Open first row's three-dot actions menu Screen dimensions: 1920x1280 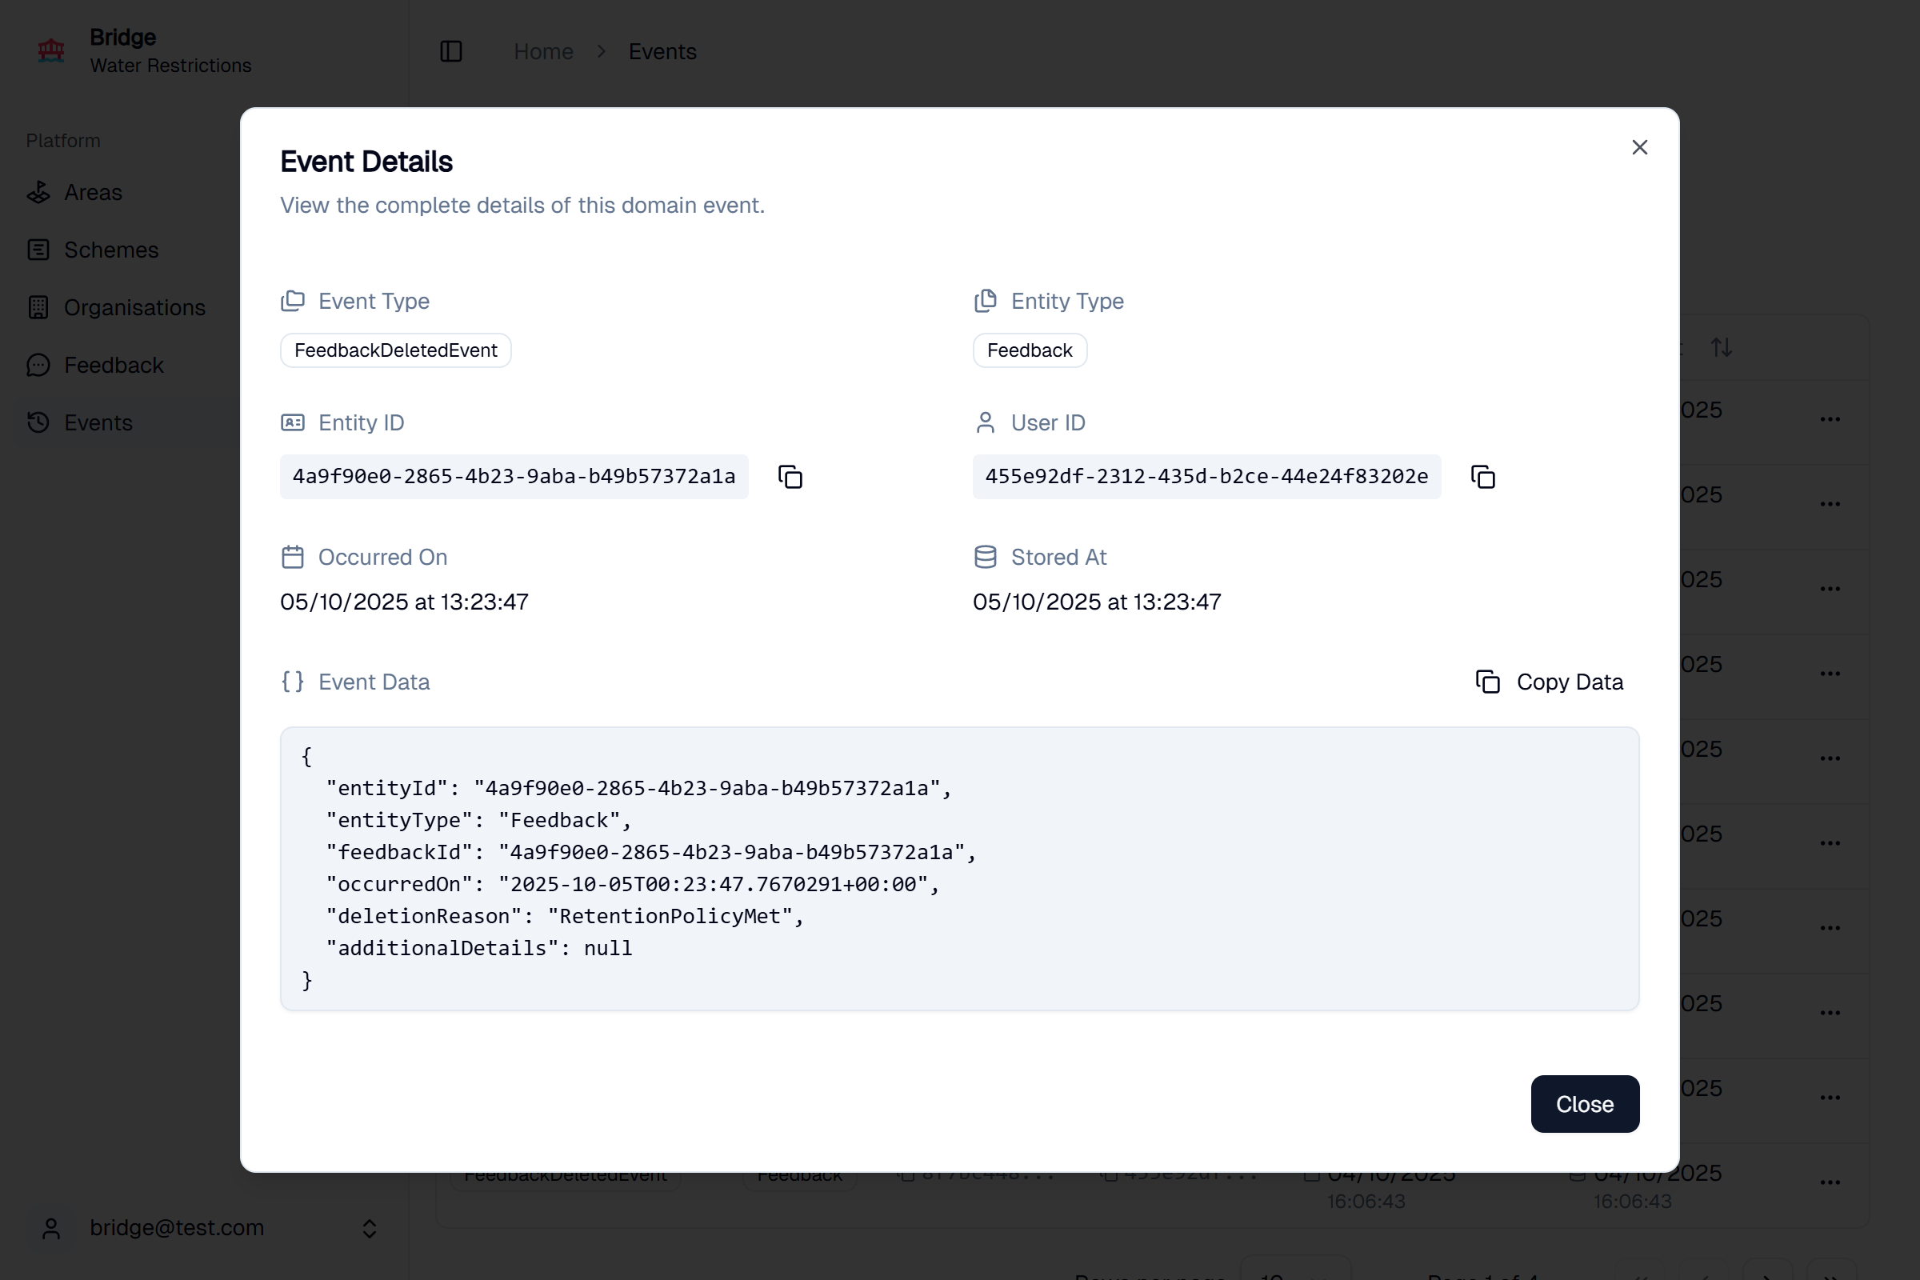coord(1830,419)
